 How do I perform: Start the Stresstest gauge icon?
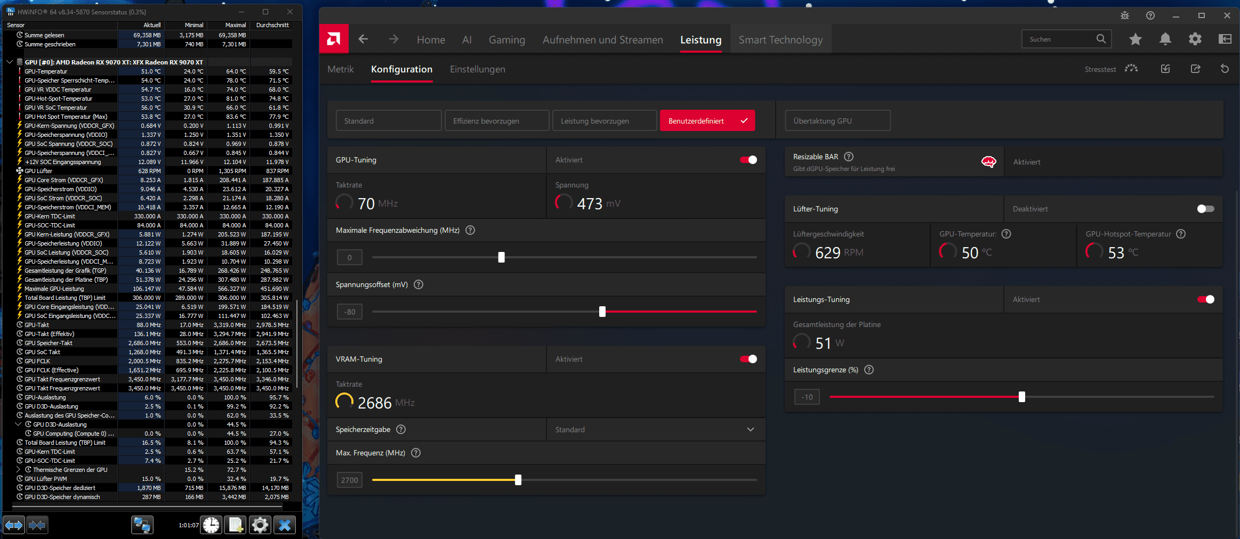[x=1131, y=69]
